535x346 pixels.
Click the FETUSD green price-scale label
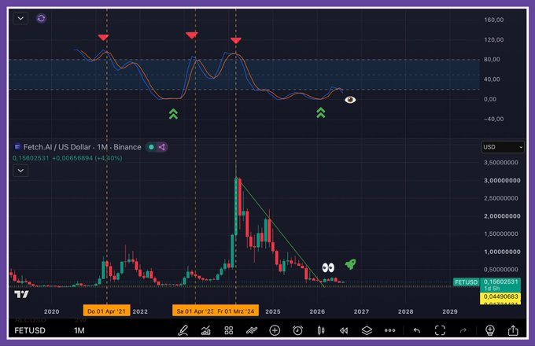point(466,282)
